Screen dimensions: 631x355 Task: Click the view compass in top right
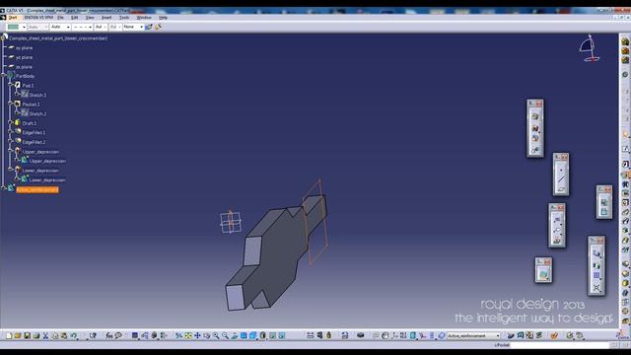pyautogui.click(x=590, y=48)
